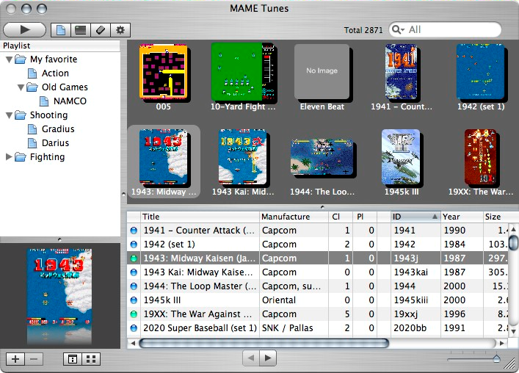
Task: Click green status dot for 1943: Midway Kaisen
Action: [134, 258]
